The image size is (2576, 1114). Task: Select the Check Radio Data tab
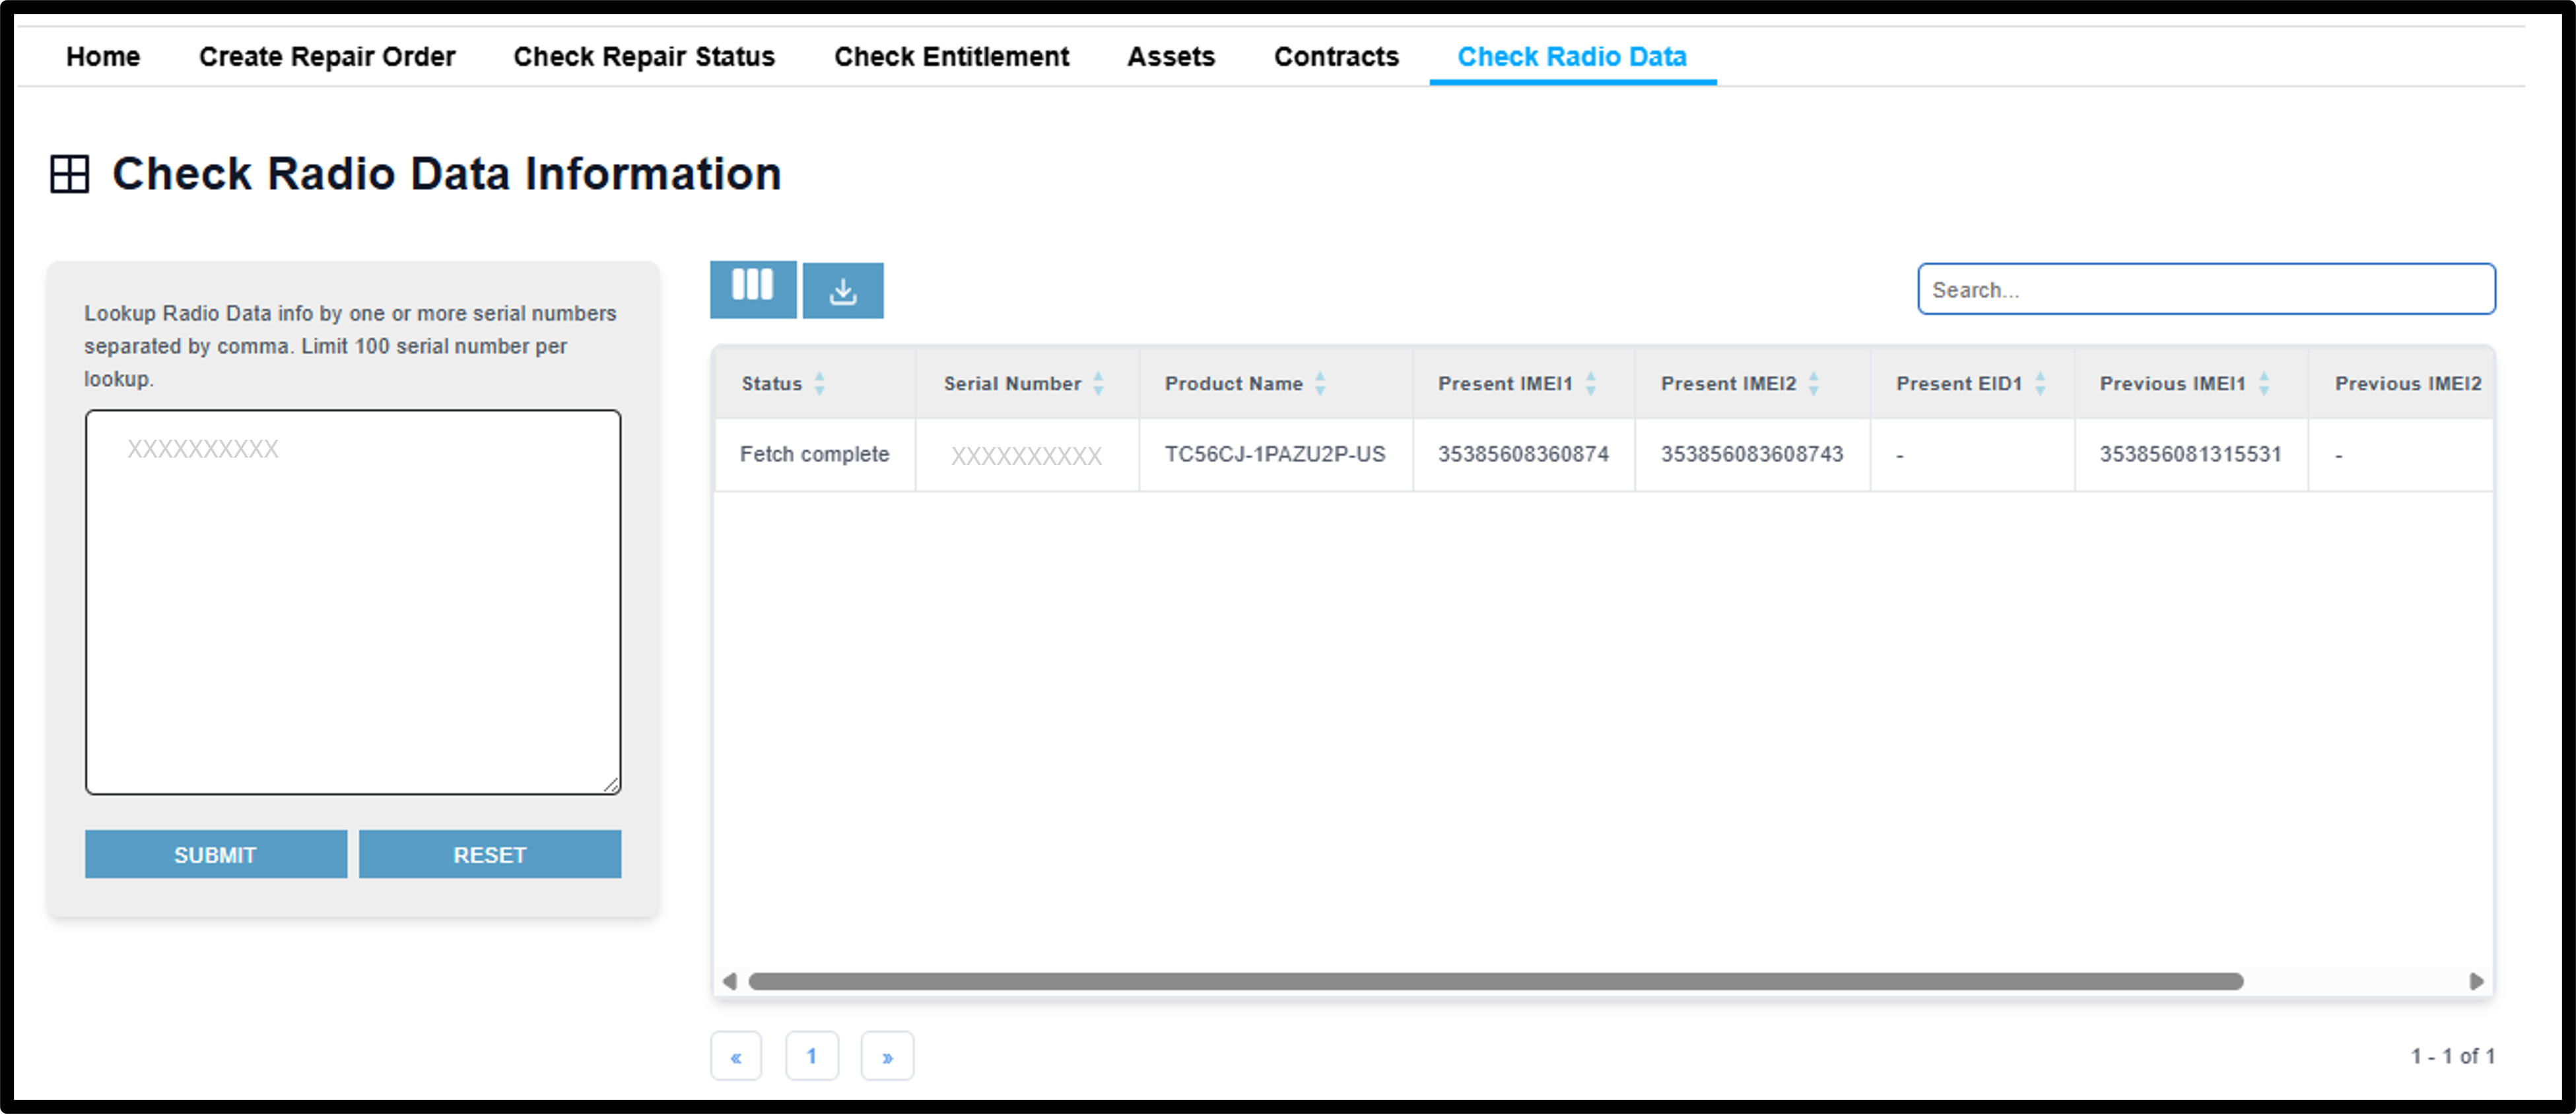pyautogui.click(x=1572, y=57)
